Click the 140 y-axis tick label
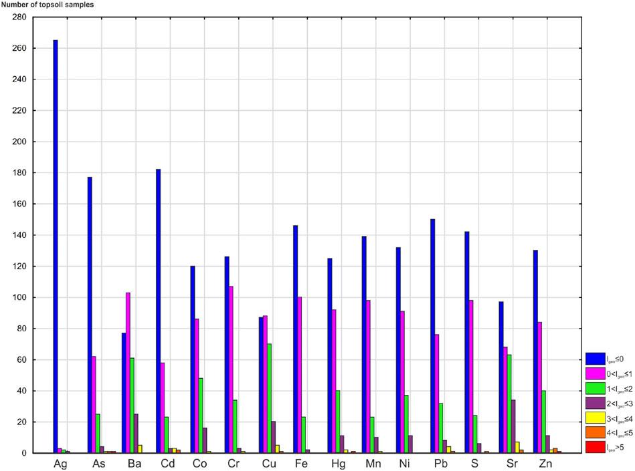The image size is (635, 471). (x=21, y=234)
